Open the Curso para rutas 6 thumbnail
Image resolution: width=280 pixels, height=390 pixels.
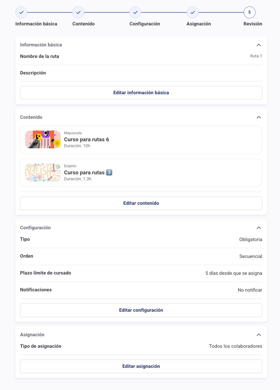click(x=43, y=139)
